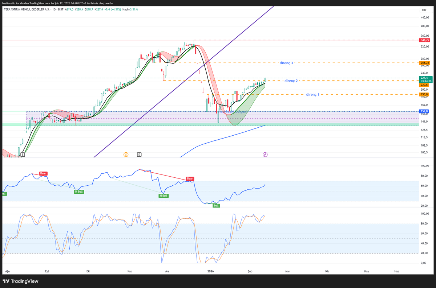The height and width of the screenshot is (288, 436).
Task: Click the green Bull label under RSI low
Action: pos(216,205)
